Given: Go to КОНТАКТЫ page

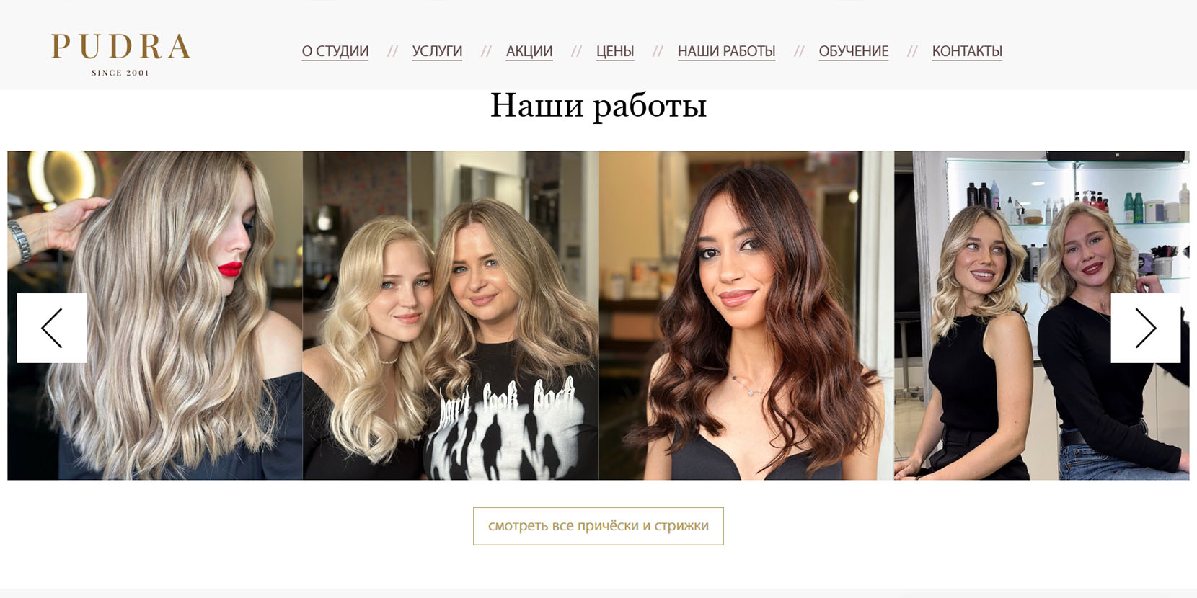Looking at the screenshot, I should point(967,51).
